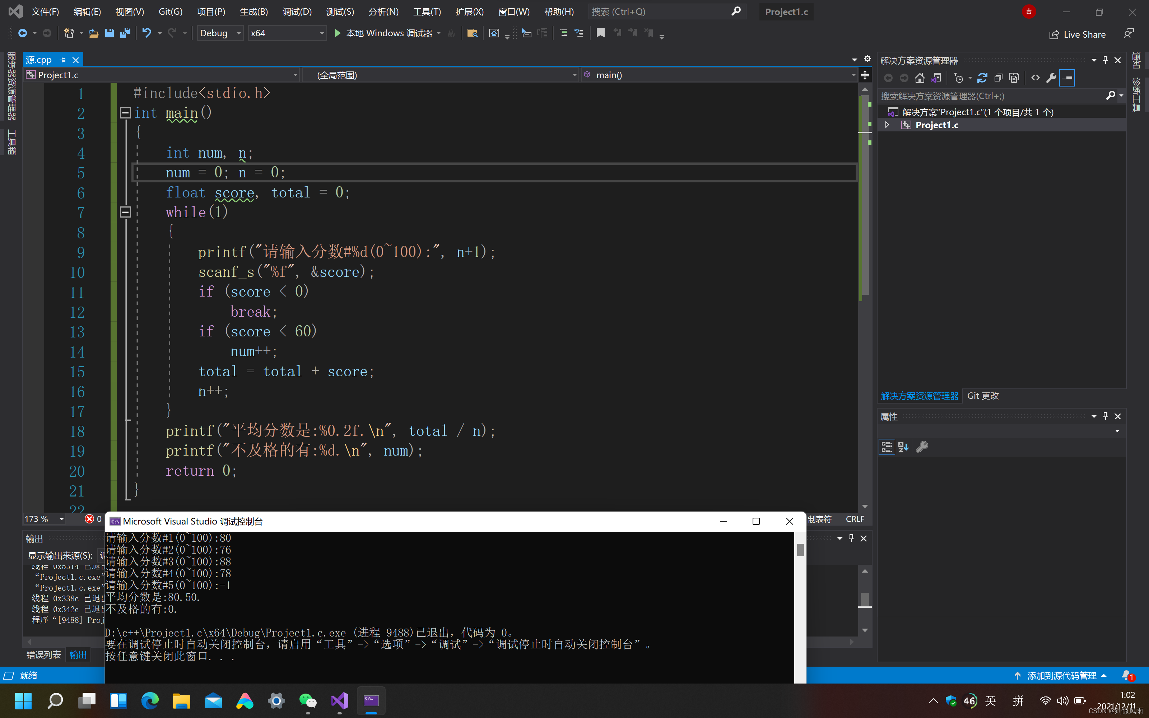Viewport: 1149px width, 718px height.
Task: Toggle pin on the 源.cpp tab
Action: [63, 60]
